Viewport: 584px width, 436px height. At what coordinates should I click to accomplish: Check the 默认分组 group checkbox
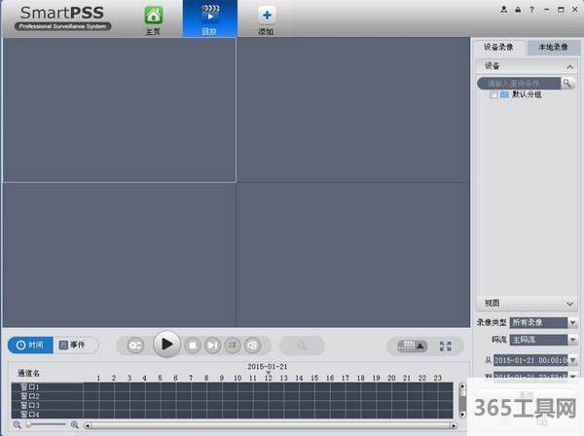494,95
